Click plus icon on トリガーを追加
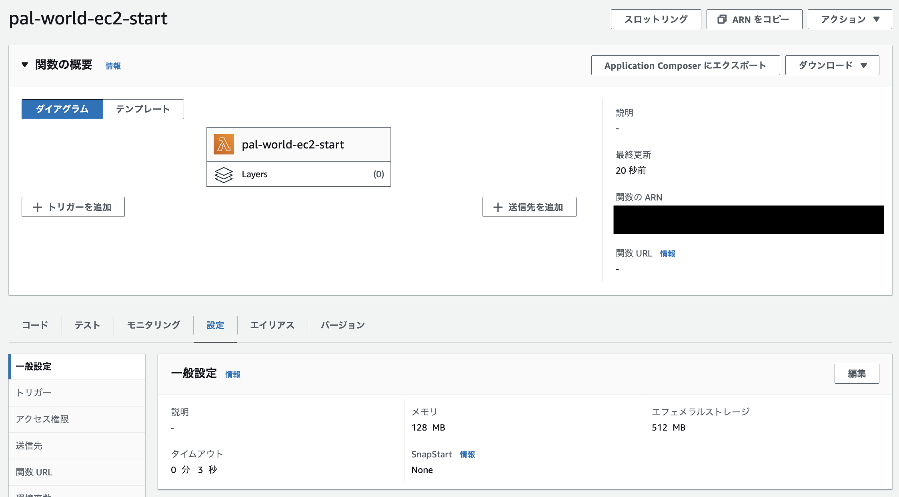The image size is (899, 497). 37,207
